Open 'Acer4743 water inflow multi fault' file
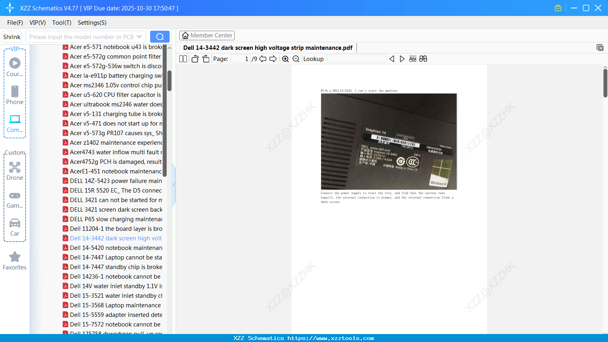Image resolution: width=608 pixels, height=342 pixels. tap(113, 152)
